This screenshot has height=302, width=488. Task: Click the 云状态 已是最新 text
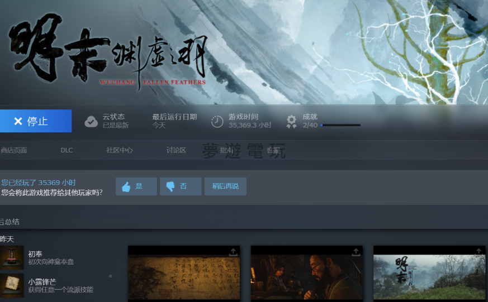pyautogui.click(x=116, y=121)
